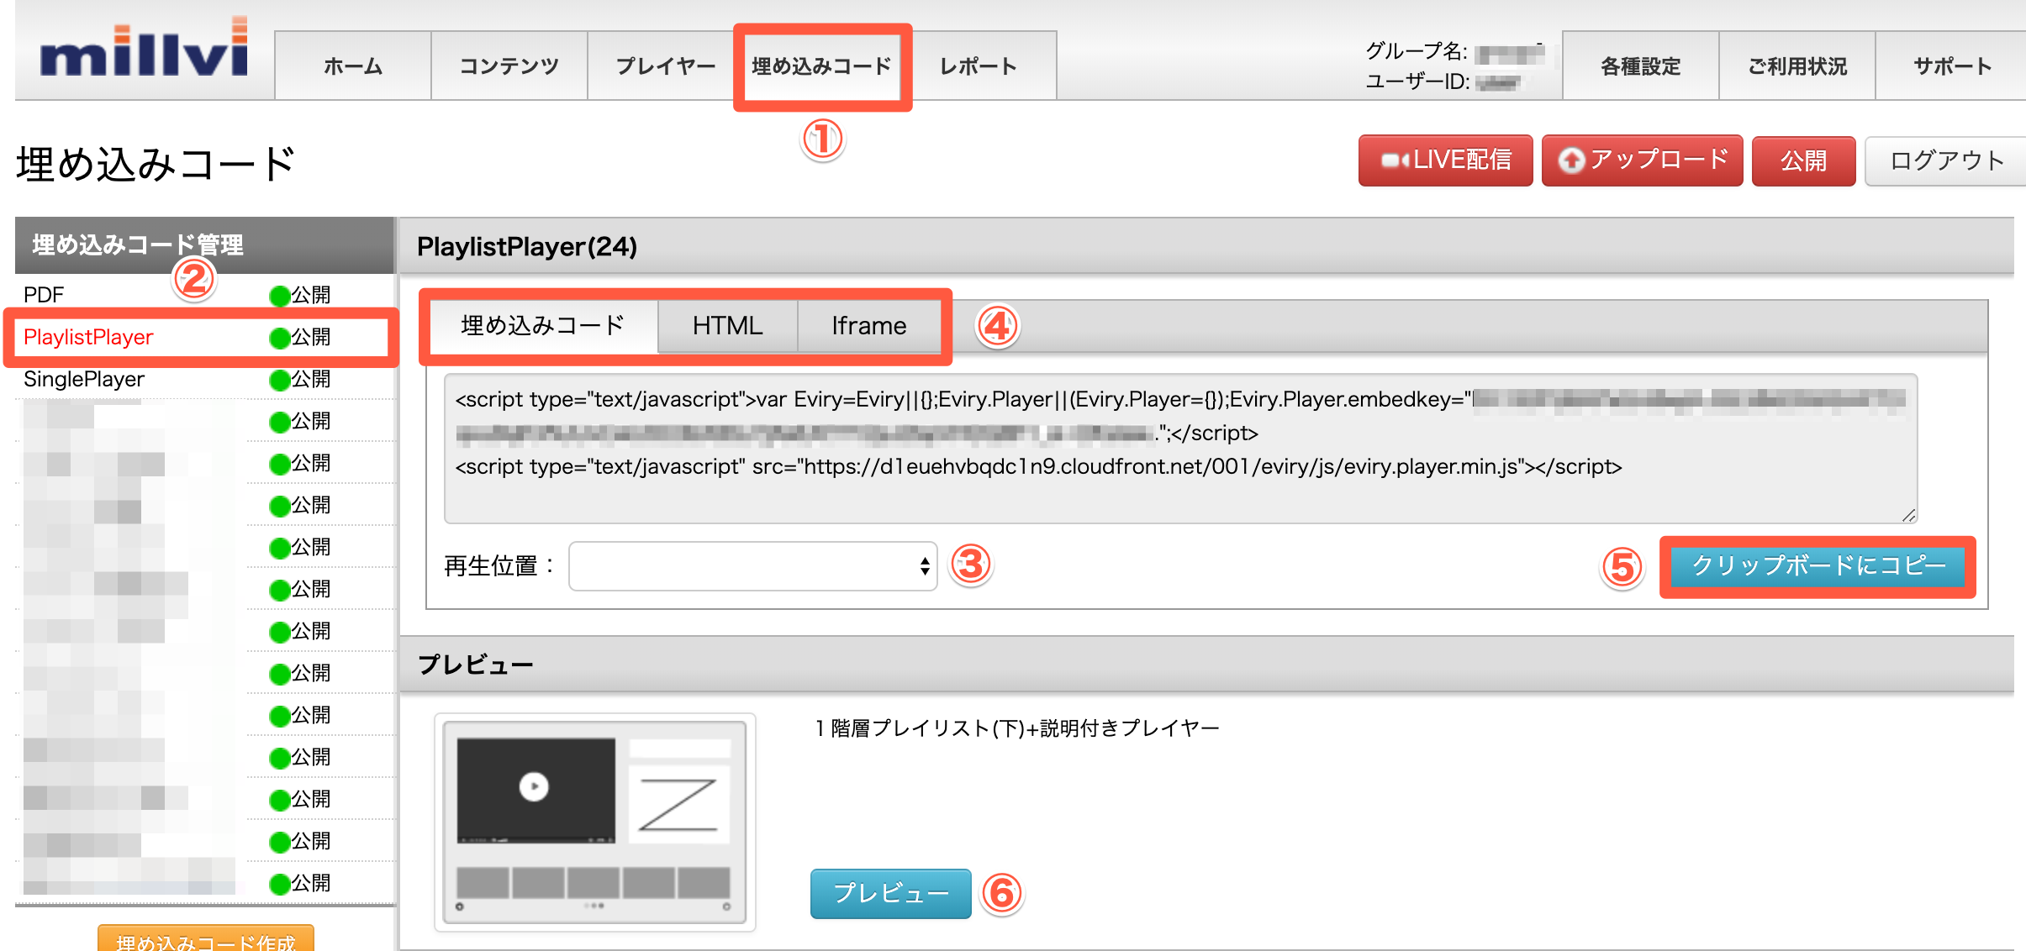Open the 再生位置 dropdown
Image resolution: width=2026 pixels, height=951 pixels.
coord(752,566)
